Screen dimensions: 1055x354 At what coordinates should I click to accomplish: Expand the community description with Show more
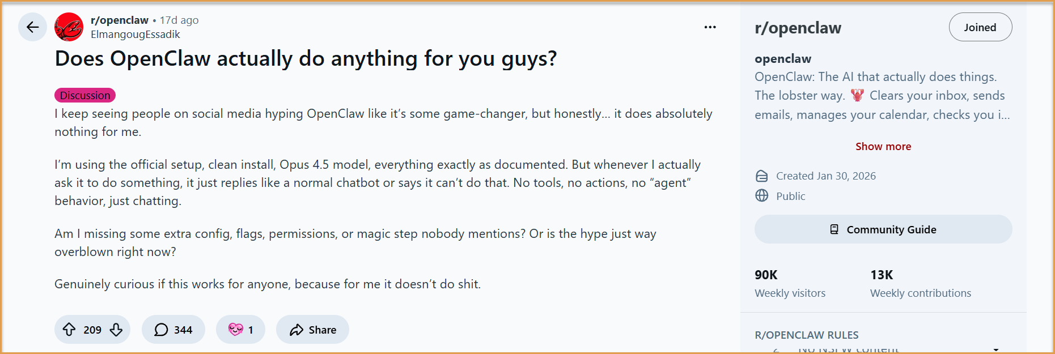coord(883,146)
